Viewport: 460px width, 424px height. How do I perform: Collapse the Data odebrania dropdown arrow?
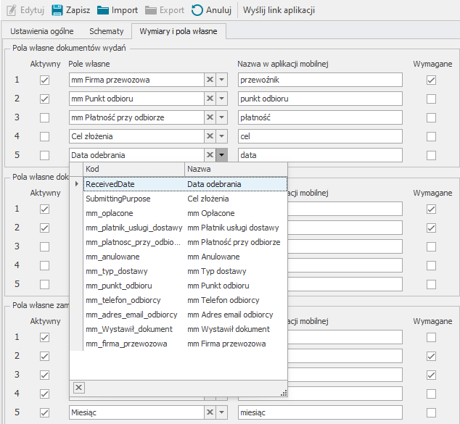click(222, 155)
